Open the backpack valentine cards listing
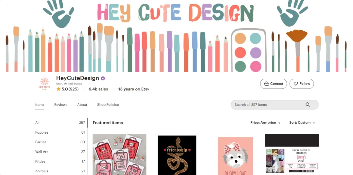Viewport: 353px width, 175px height. click(x=119, y=155)
